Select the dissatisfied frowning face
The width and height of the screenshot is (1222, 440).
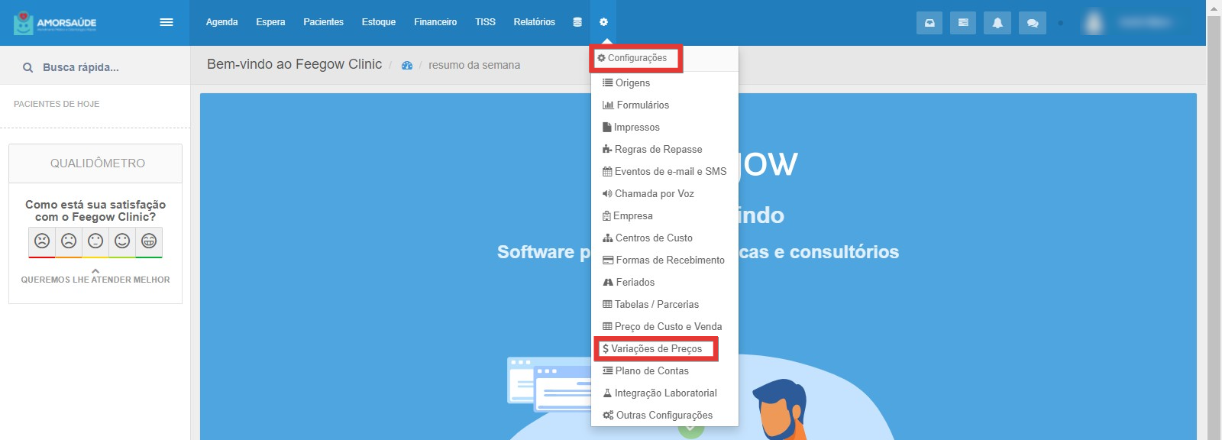(69, 241)
